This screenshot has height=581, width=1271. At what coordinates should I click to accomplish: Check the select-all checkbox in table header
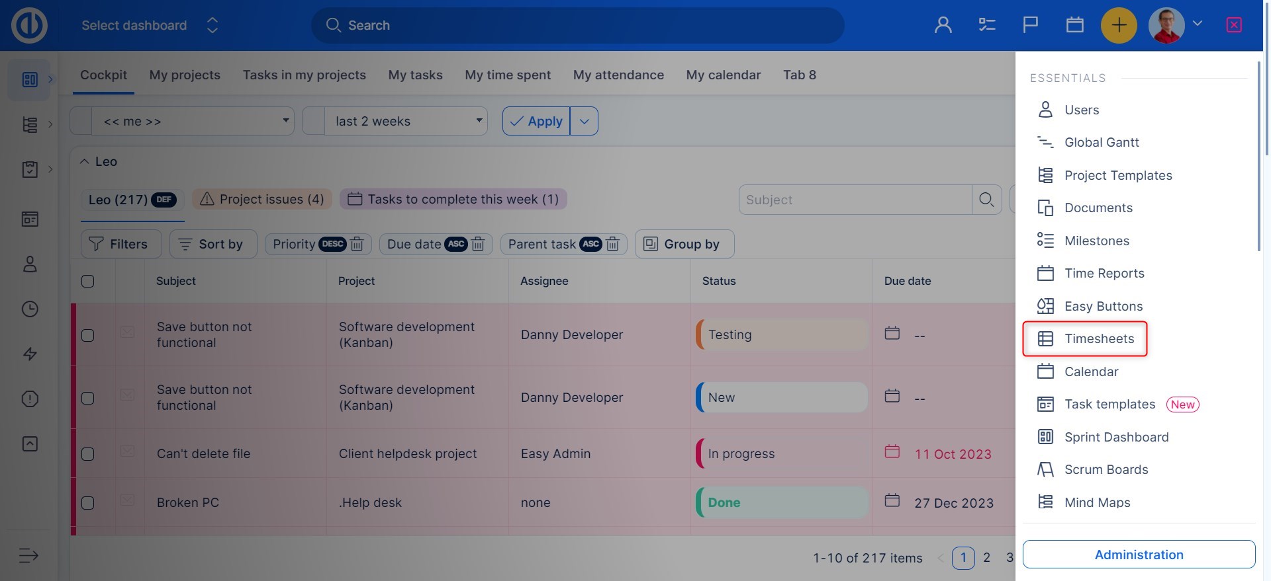click(87, 281)
